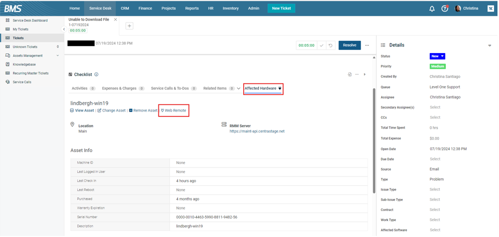Viewport: 499px width, 237px height.
Task: Collapse the Details panel arrow
Action: [489, 45]
